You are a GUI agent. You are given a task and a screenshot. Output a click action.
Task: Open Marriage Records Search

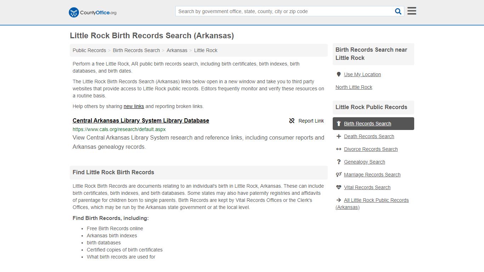[372, 175]
